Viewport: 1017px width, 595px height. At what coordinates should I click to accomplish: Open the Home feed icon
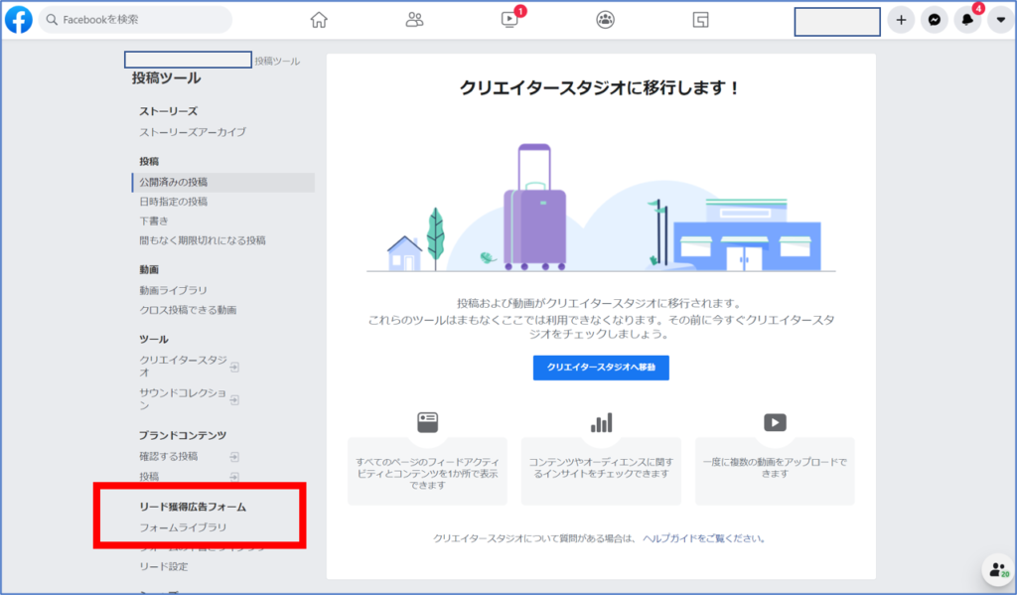click(319, 20)
